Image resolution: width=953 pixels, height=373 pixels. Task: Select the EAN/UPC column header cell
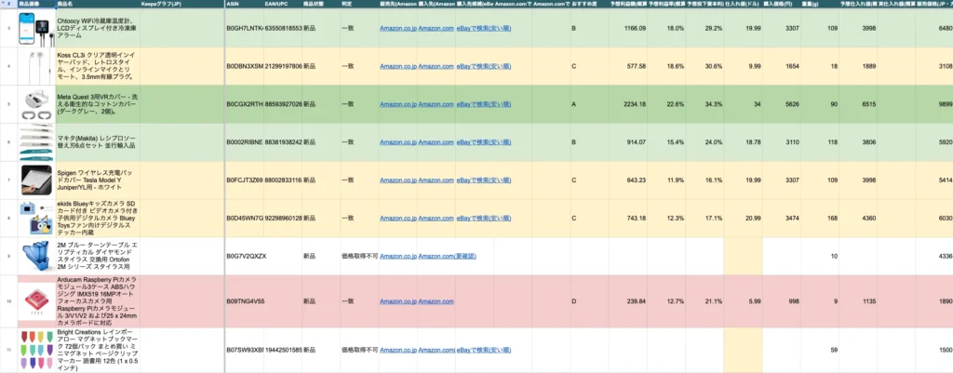click(283, 4)
